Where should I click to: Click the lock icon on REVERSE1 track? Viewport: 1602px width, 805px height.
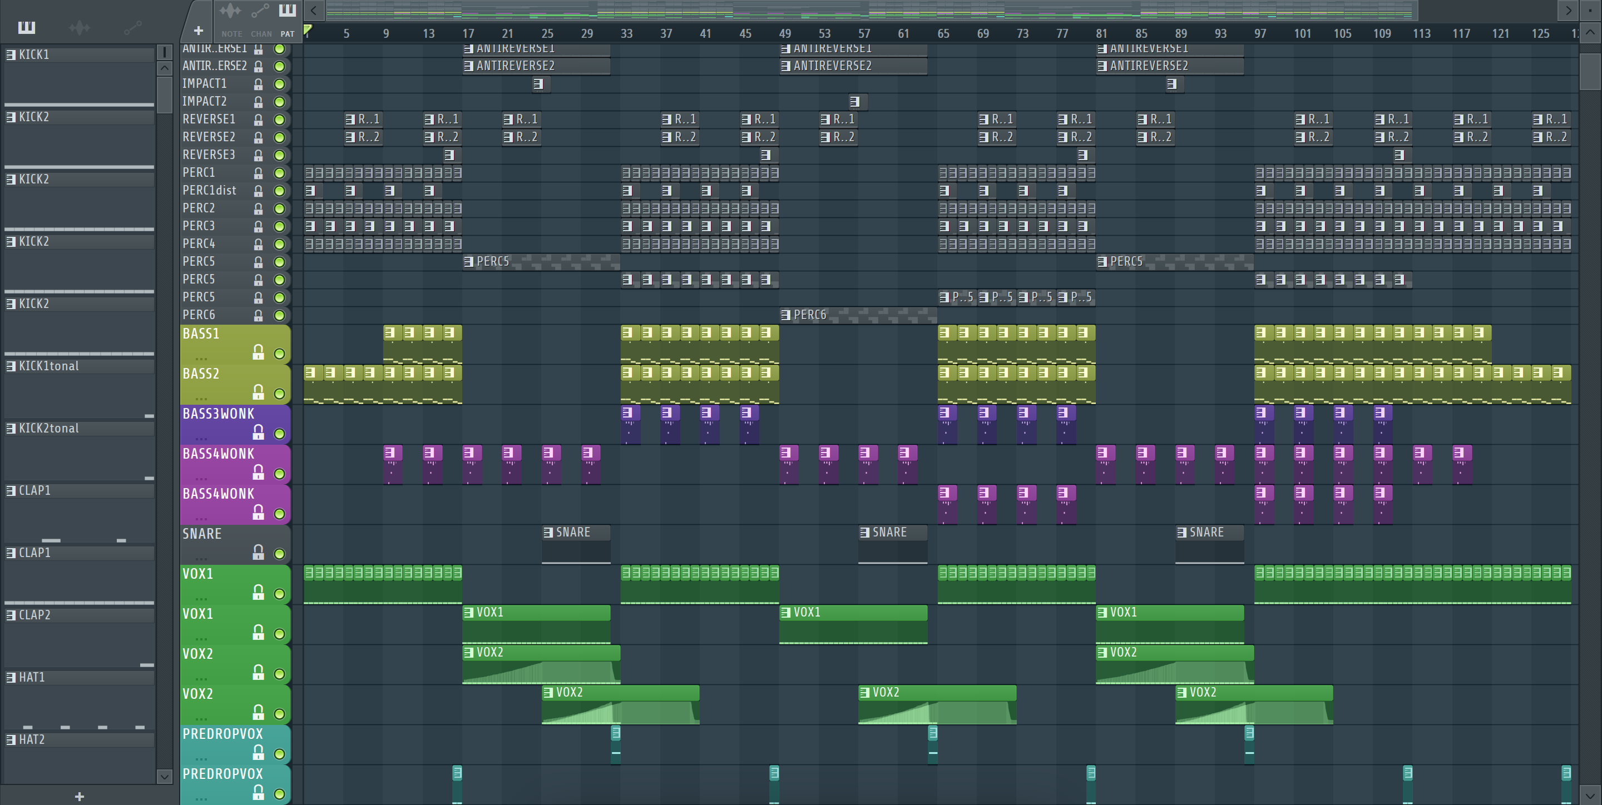[258, 120]
